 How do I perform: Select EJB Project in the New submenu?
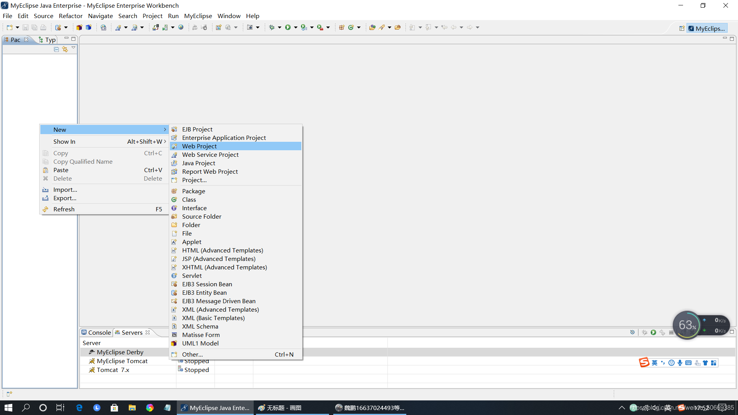tap(236, 129)
